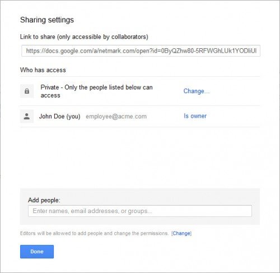The height and width of the screenshot is (273, 280).
Task: Click the 'Private - Only the people listed' text
Action: click(x=96, y=87)
